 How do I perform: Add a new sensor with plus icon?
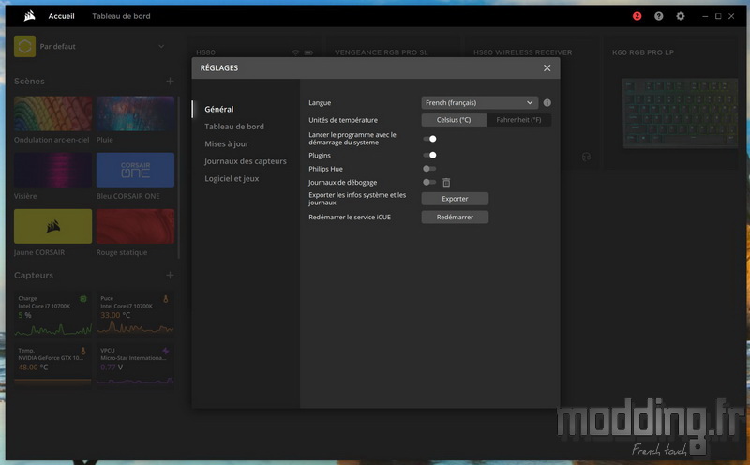(x=170, y=275)
